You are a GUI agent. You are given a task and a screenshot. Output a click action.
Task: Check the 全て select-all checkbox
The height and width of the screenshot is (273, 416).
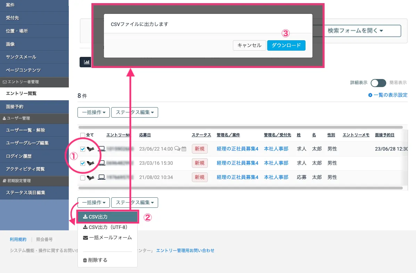[82, 135]
